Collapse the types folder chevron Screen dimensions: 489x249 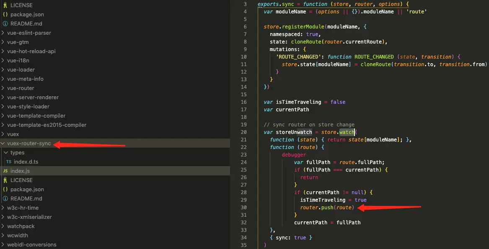6,153
